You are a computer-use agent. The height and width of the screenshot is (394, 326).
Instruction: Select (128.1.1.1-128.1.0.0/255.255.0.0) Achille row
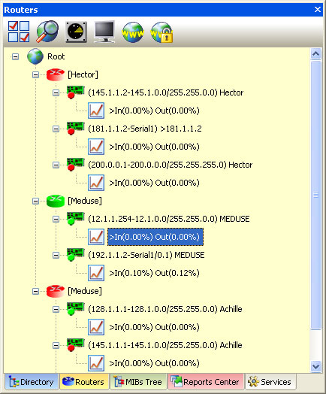click(165, 309)
